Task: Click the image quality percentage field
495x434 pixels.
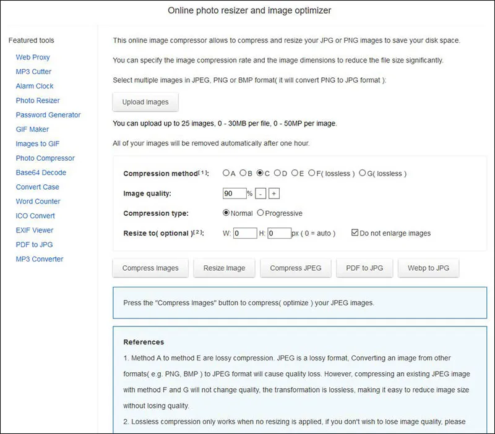Action: click(234, 194)
